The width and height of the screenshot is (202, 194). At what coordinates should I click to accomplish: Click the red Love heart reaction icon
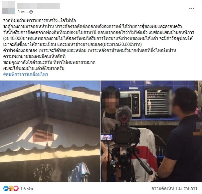[x=16, y=189]
